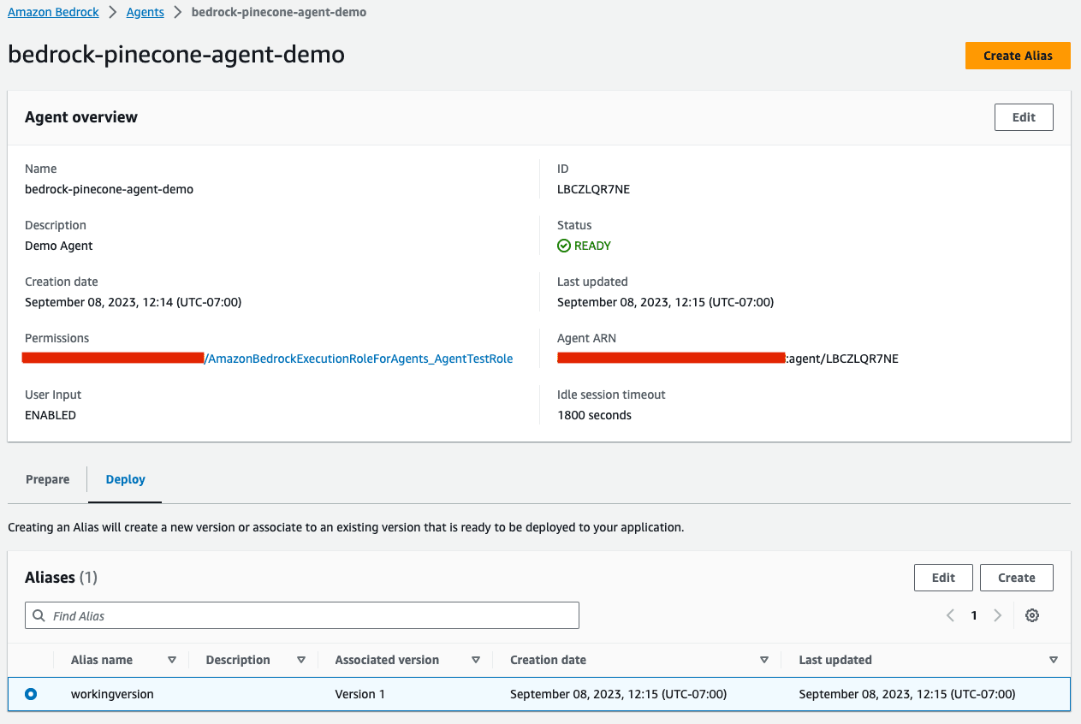The width and height of the screenshot is (1081, 724).
Task: Select the workingversion alias radio button
Action: click(31, 694)
